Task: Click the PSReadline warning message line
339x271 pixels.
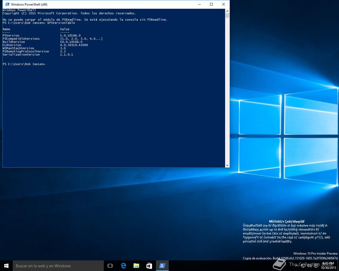Action: pos(85,20)
